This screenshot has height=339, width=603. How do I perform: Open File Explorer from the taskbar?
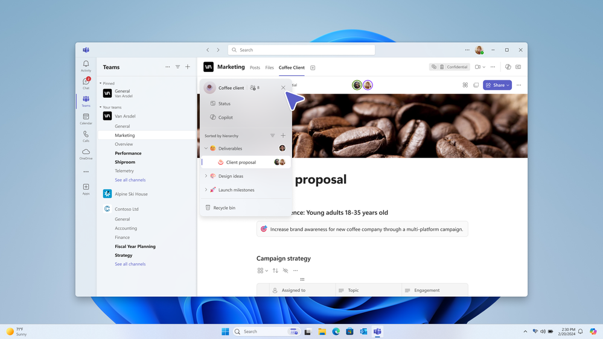coord(322,332)
